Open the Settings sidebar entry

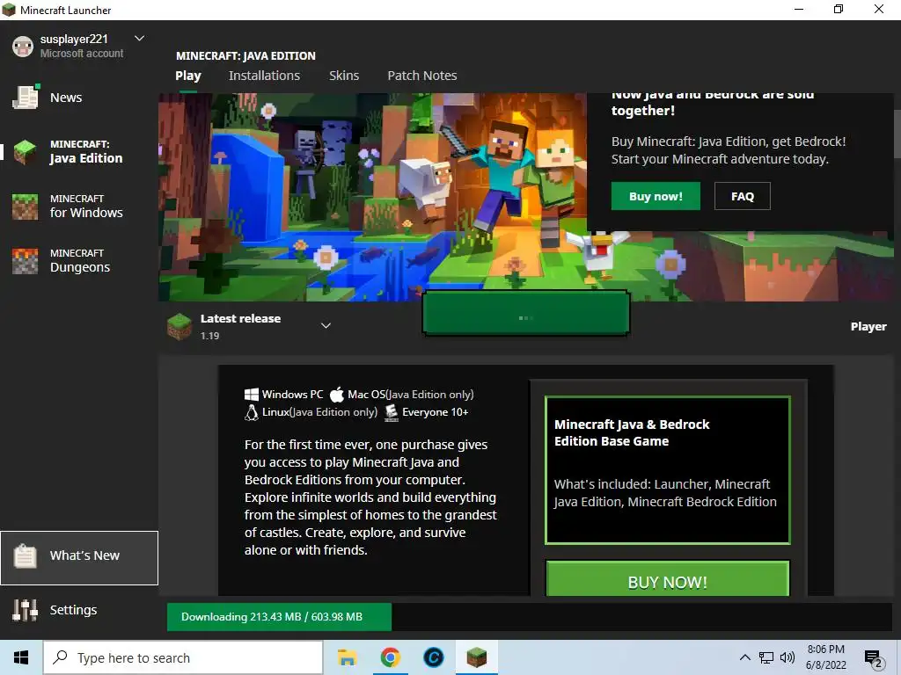pos(78,610)
